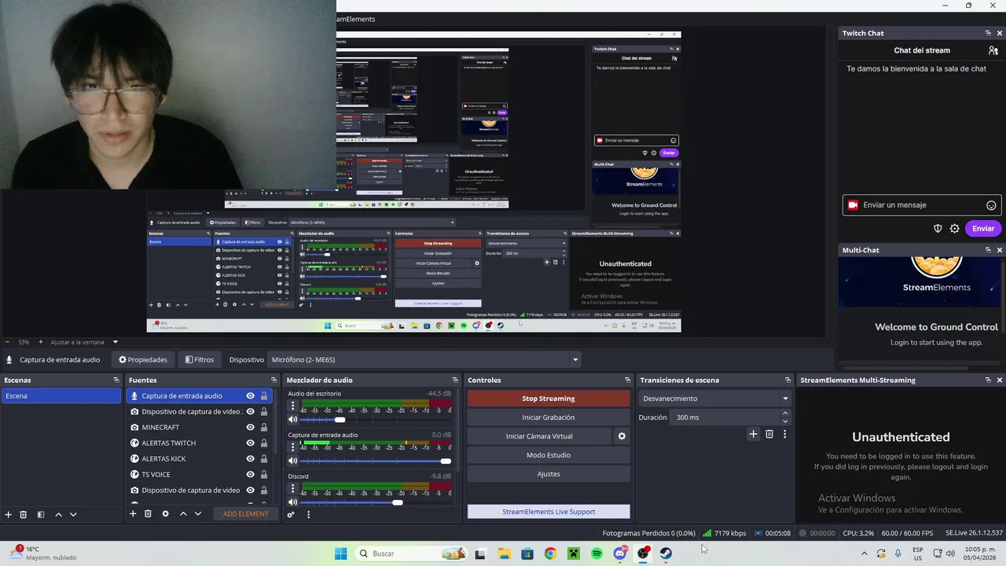Image resolution: width=1006 pixels, height=566 pixels.
Task: Send chat message with Enviar button
Action: tap(983, 229)
